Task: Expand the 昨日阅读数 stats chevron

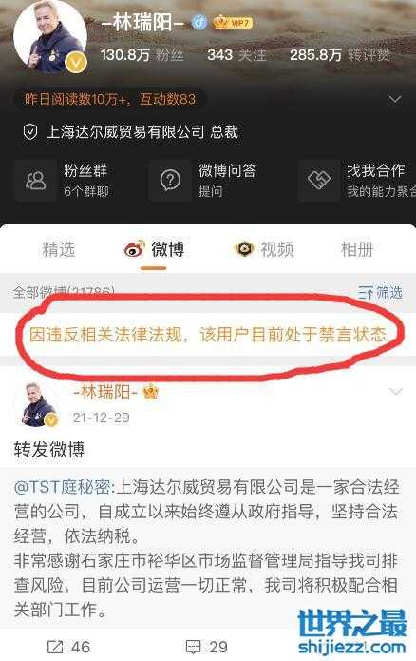Action: coord(394,99)
